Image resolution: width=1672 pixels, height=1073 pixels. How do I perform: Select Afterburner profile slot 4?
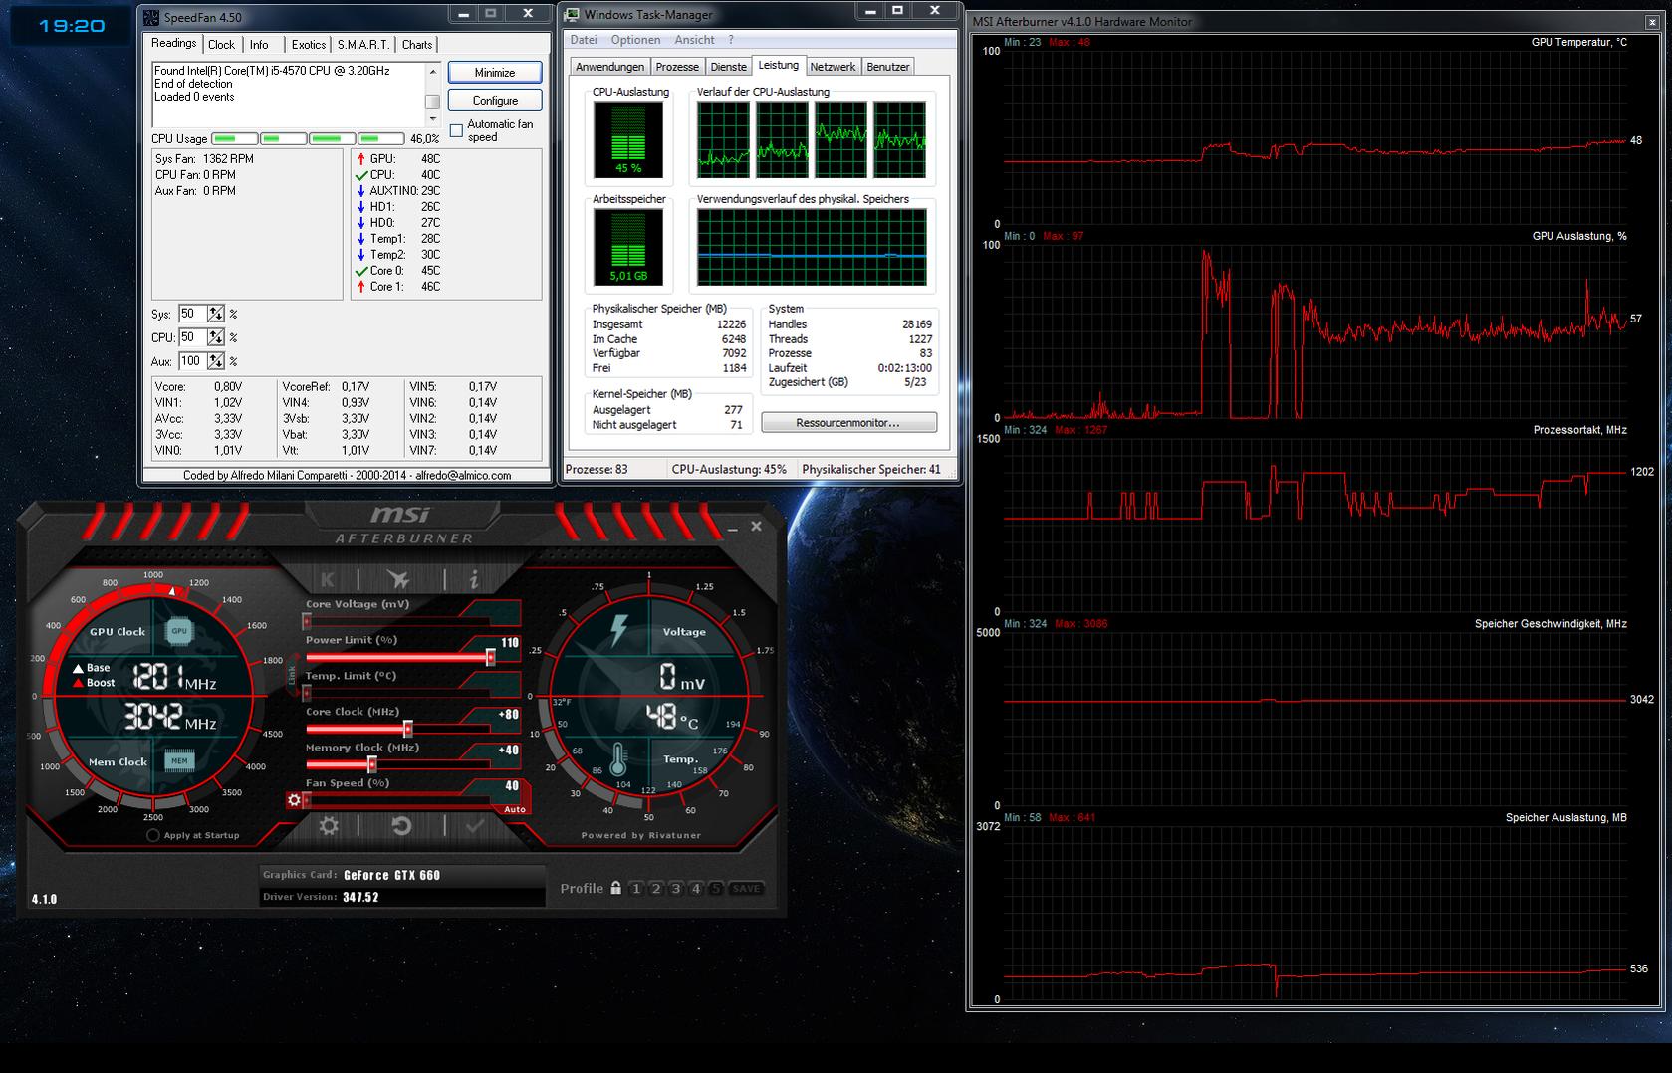point(696,889)
